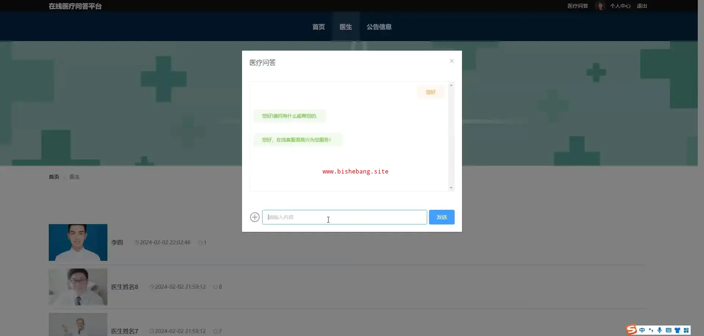Viewport: 704px width, 336px height.
Task: Click the user avatar in top bar
Action: pyautogui.click(x=600, y=6)
